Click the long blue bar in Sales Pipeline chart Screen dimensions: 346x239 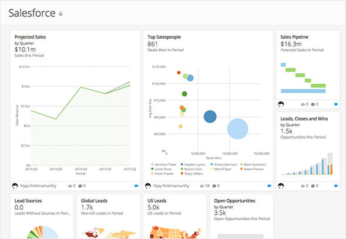tap(303, 91)
